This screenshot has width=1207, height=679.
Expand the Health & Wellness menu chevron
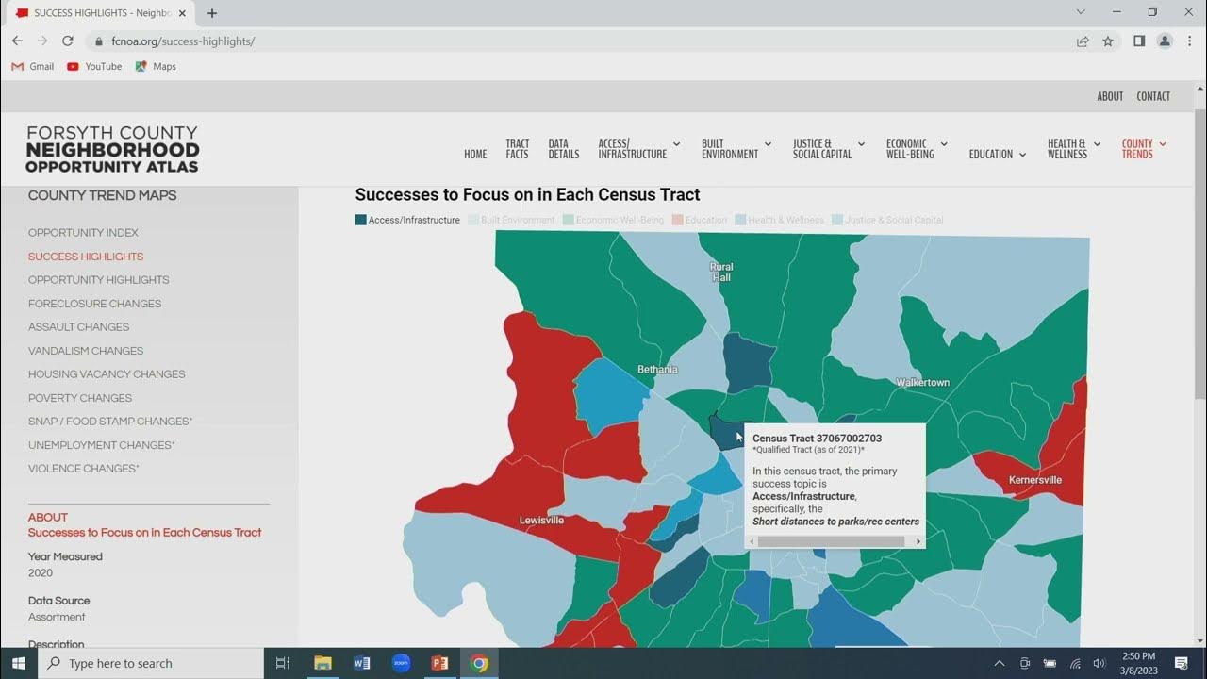(1097, 144)
